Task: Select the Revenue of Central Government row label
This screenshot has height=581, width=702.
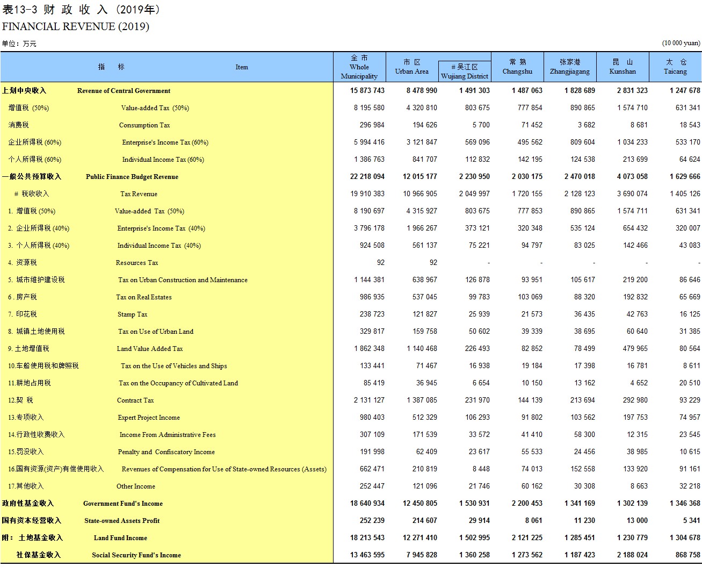Action: (124, 91)
